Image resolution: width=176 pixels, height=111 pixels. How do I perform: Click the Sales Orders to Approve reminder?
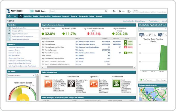20,40
